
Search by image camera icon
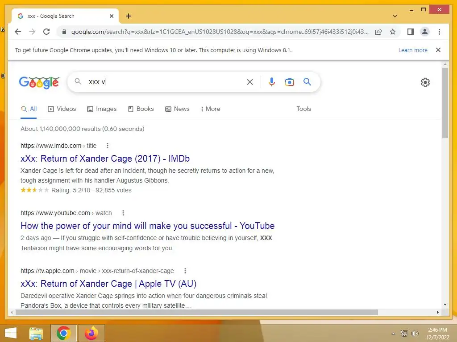pyautogui.click(x=289, y=82)
